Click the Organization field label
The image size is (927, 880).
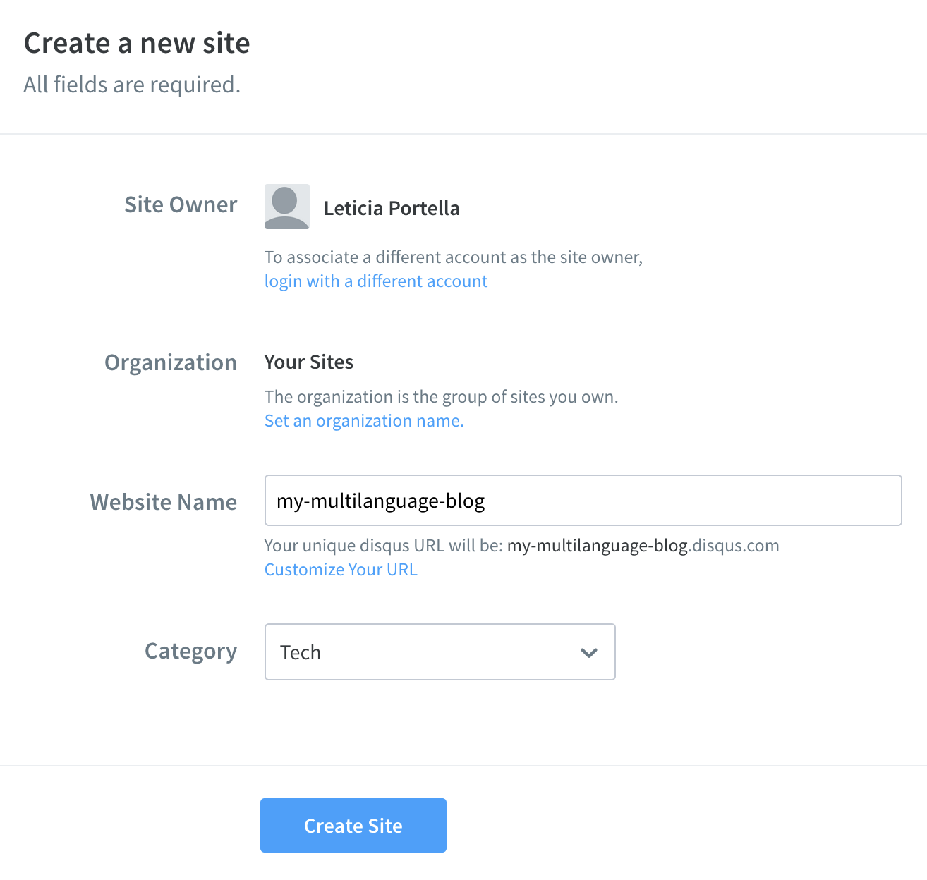(x=171, y=362)
